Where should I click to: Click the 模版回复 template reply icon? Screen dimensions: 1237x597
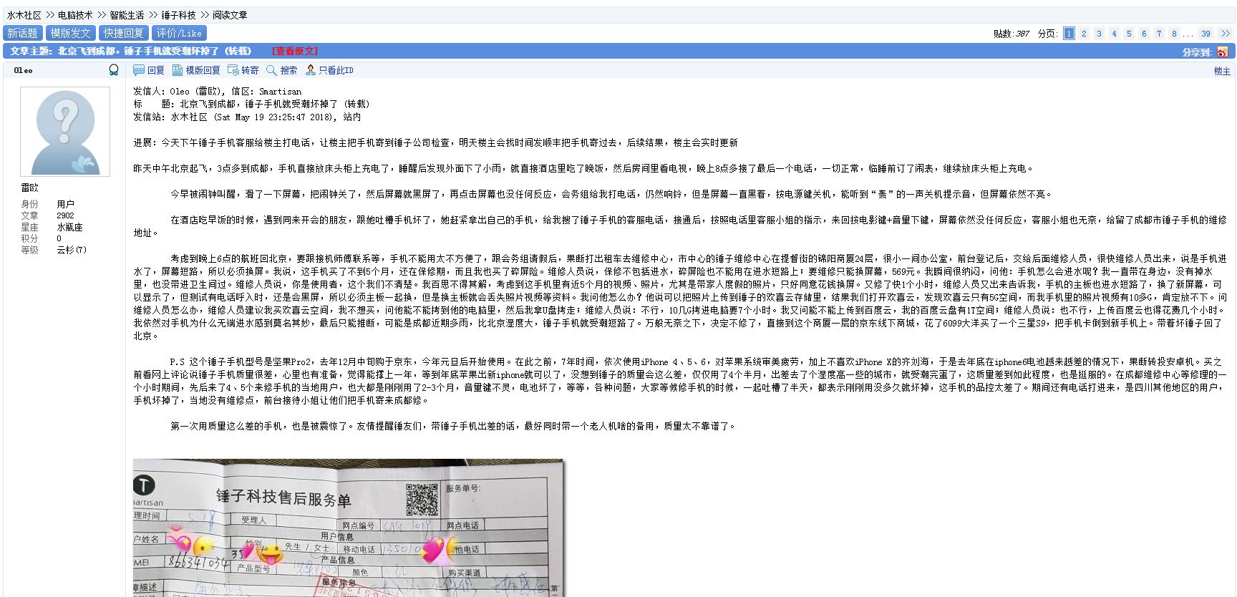(178, 70)
